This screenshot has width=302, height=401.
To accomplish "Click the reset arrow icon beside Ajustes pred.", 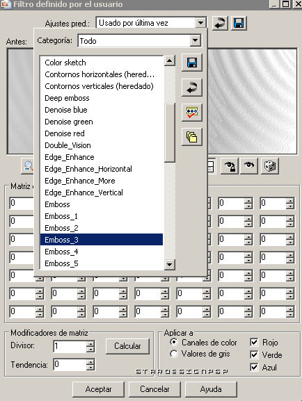I will click(220, 23).
